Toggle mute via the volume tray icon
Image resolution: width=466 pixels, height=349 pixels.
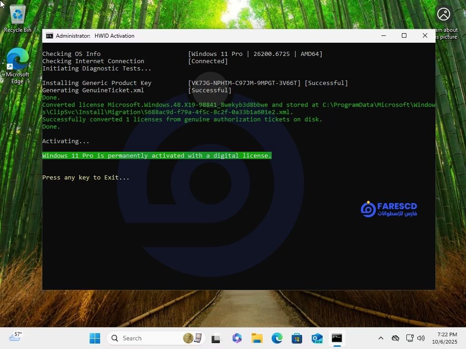(x=421, y=338)
